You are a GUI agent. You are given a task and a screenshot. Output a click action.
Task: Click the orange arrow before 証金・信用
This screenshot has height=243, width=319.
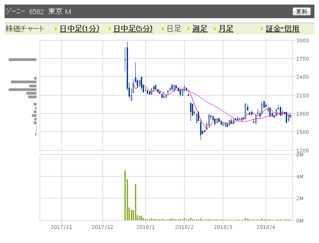click(262, 29)
